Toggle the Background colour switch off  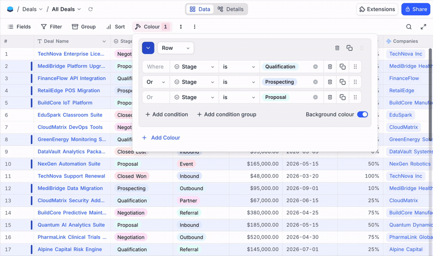pyautogui.click(x=362, y=114)
